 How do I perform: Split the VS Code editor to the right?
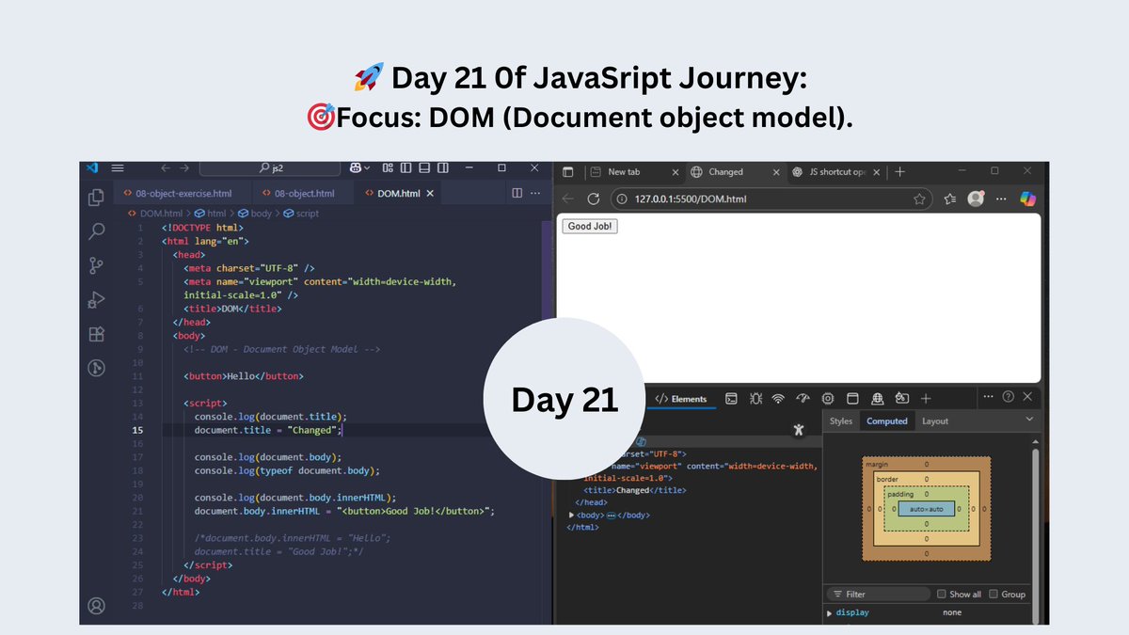(517, 193)
